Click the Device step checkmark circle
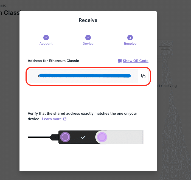This screenshot has width=191, height=180. (88, 37)
